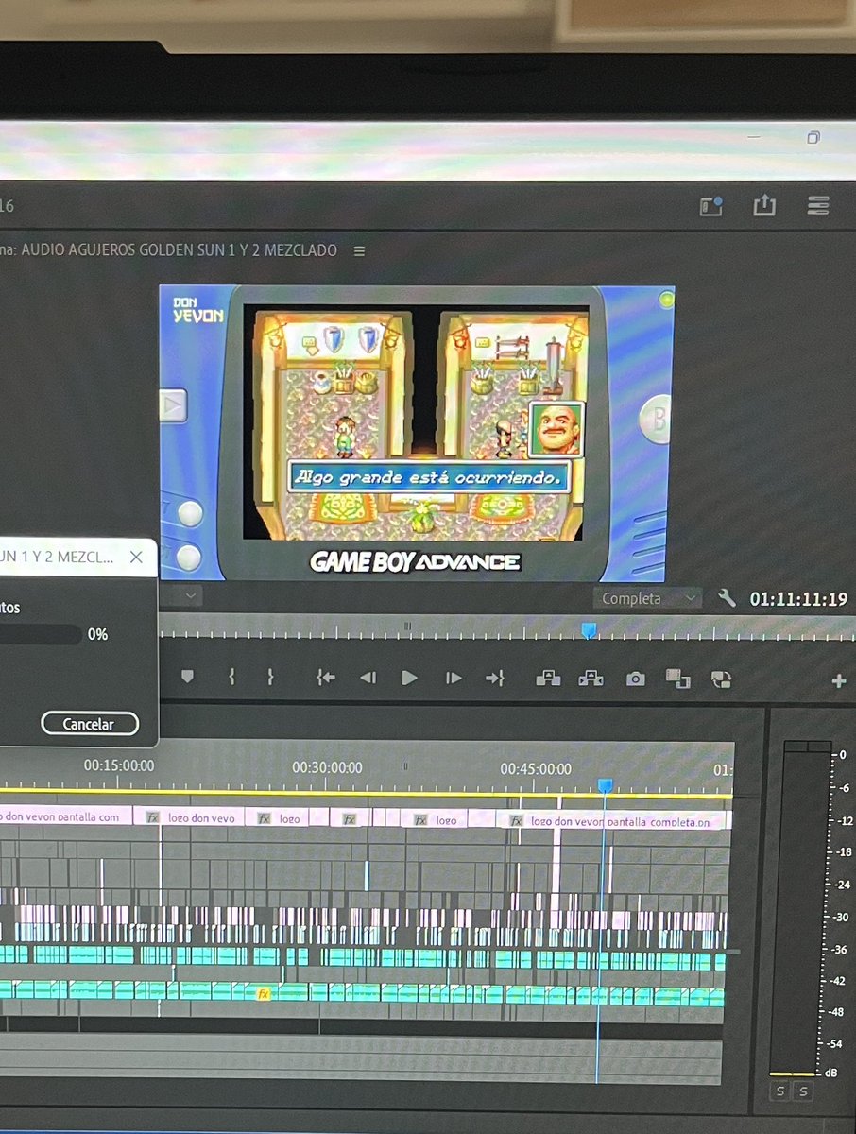Click Cancelar in the progress dialog

tap(90, 724)
